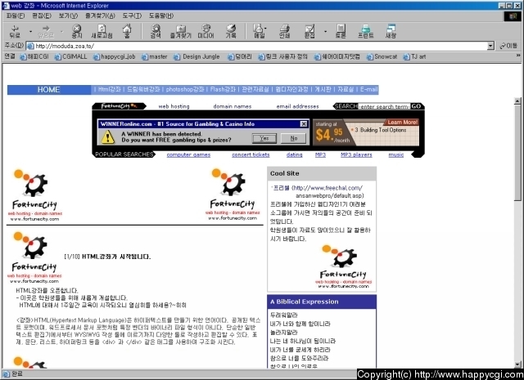Viewport: 524px width, 380px height.
Task: Open the File (파일) menu
Action: [x=16, y=16]
